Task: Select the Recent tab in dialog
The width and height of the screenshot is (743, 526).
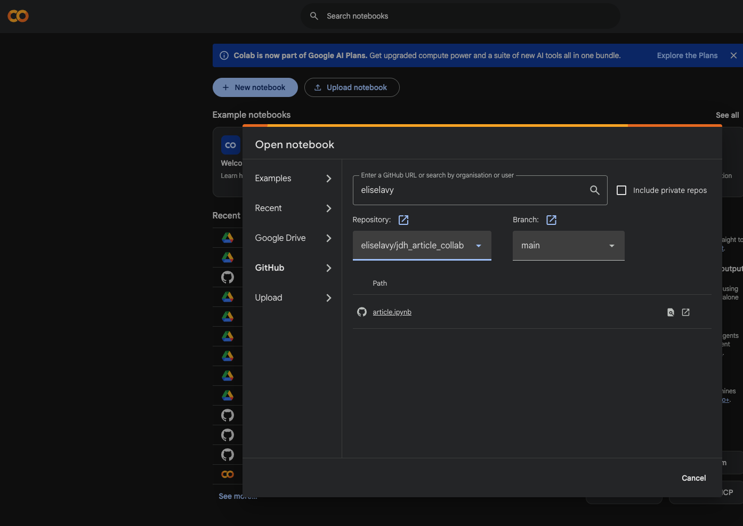Action: pos(292,208)
